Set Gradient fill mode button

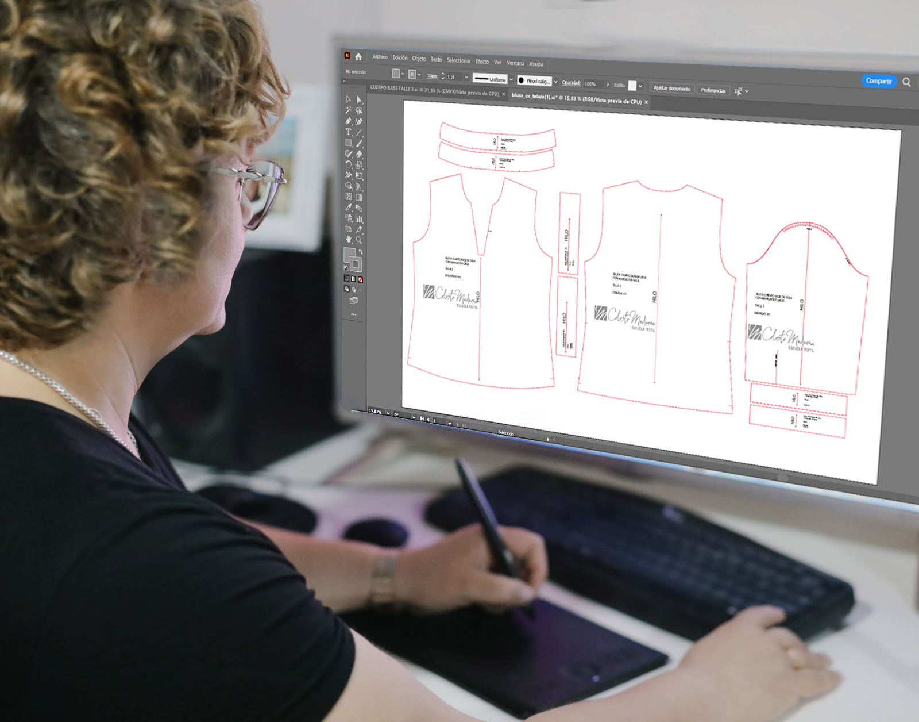coord(353,279)
